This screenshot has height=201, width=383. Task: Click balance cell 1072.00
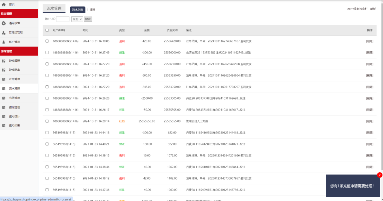click(x=172, y=155)
